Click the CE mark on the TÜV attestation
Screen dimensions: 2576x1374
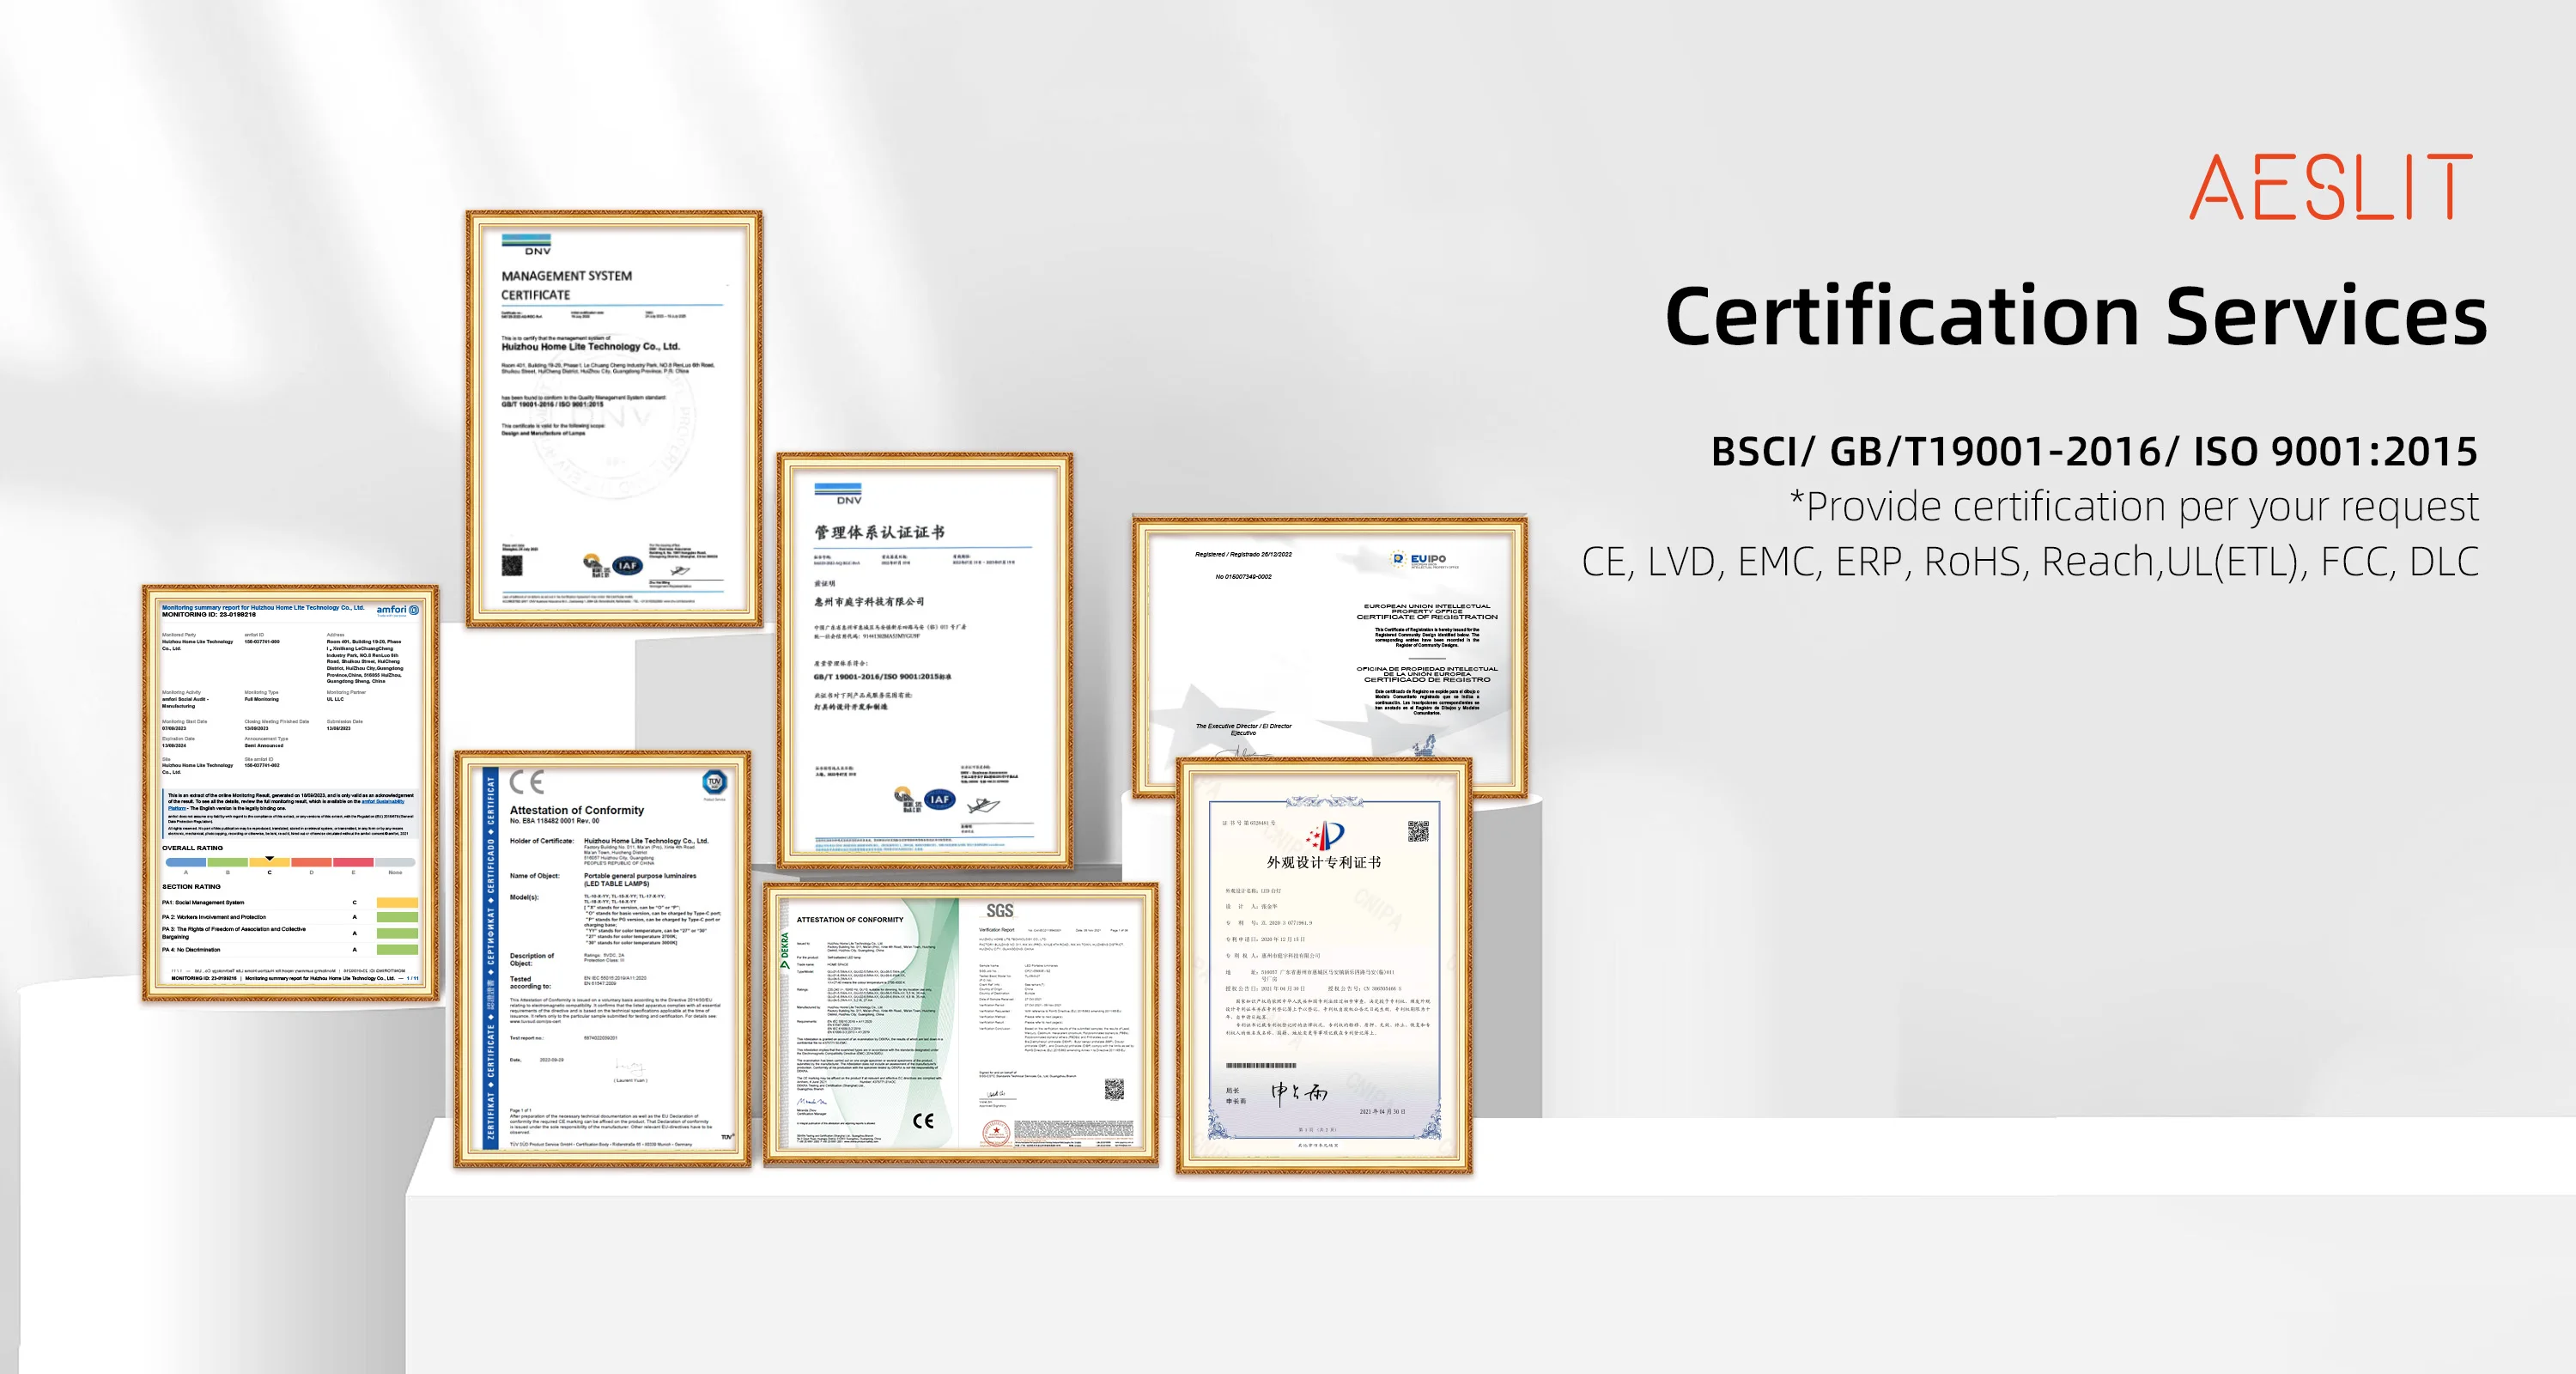526,781
